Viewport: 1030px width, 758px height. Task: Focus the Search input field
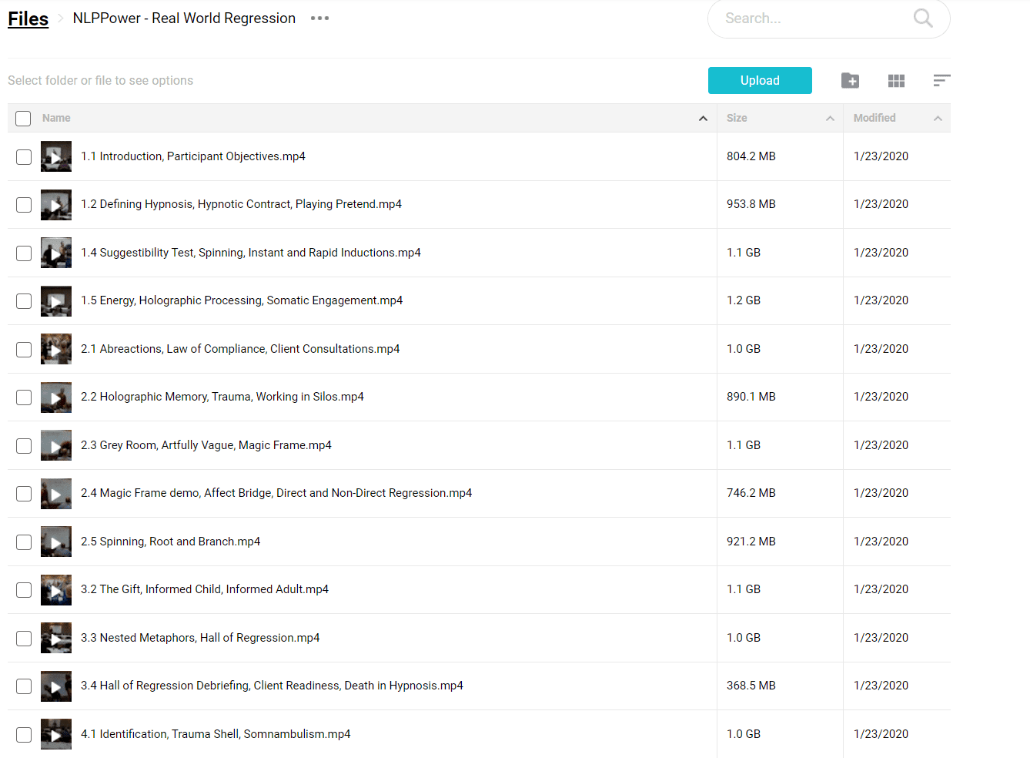point(816,18)
